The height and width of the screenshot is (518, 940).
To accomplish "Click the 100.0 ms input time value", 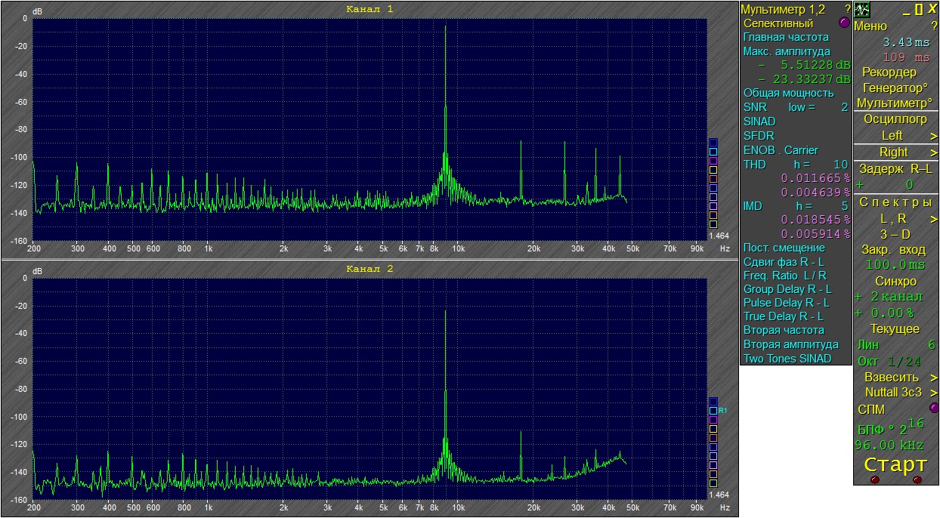I will (895, 265).
